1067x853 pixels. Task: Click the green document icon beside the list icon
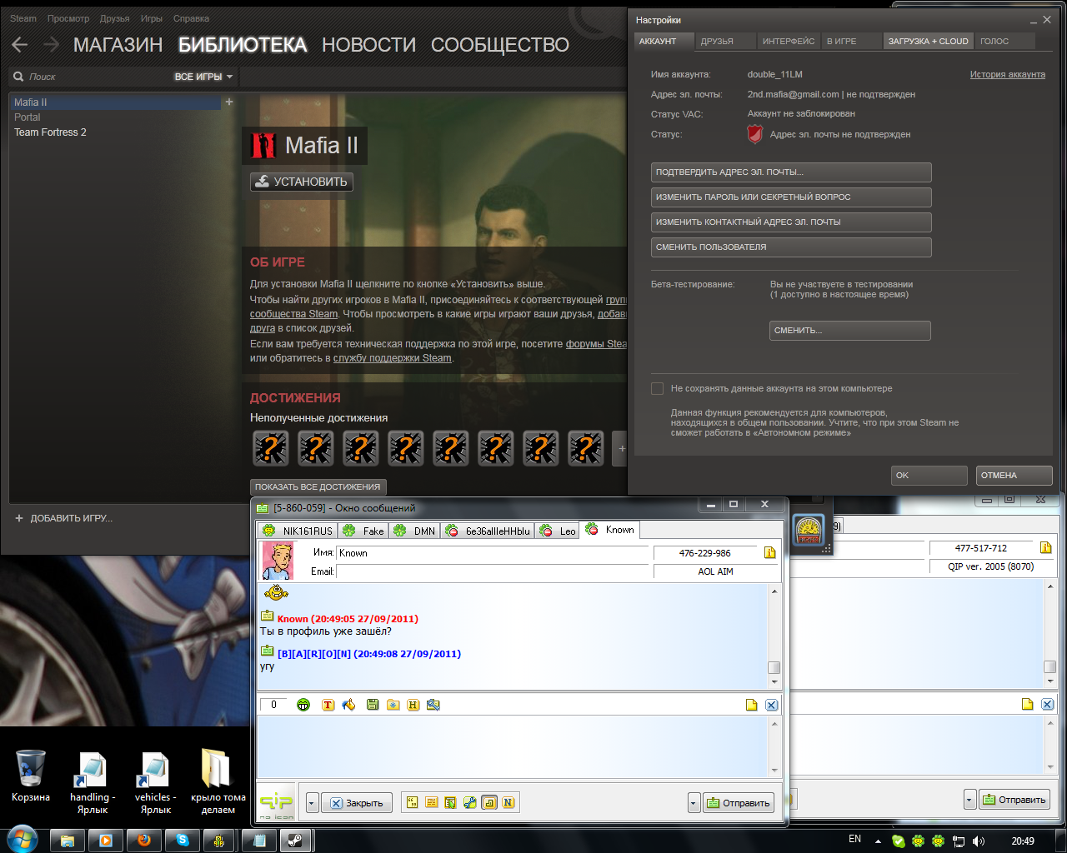pos(451,803)
